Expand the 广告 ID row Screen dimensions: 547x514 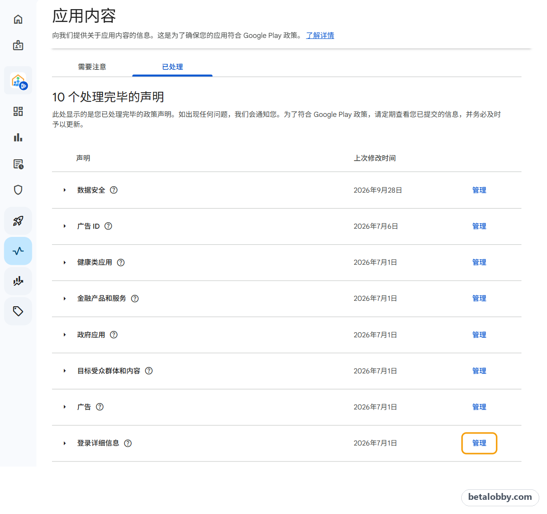[x=65, y=226]
